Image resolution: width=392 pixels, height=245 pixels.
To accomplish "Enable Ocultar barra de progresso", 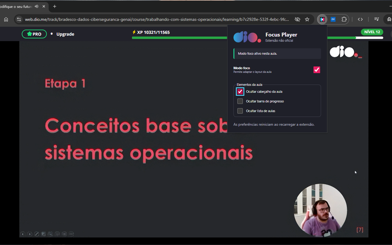I will pyautogui.click(x=240, y=101).
